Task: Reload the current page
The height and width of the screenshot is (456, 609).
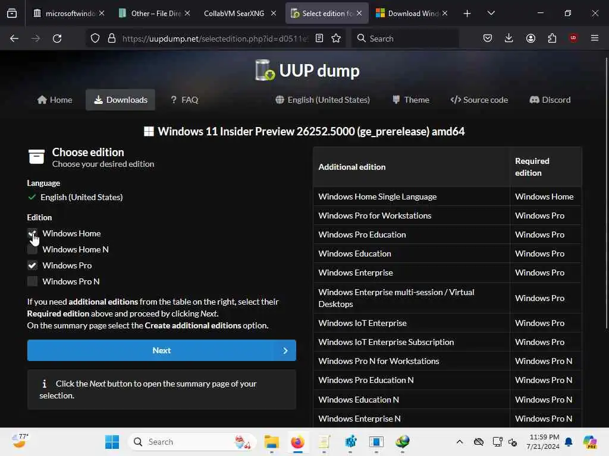Action: (57, 39)
